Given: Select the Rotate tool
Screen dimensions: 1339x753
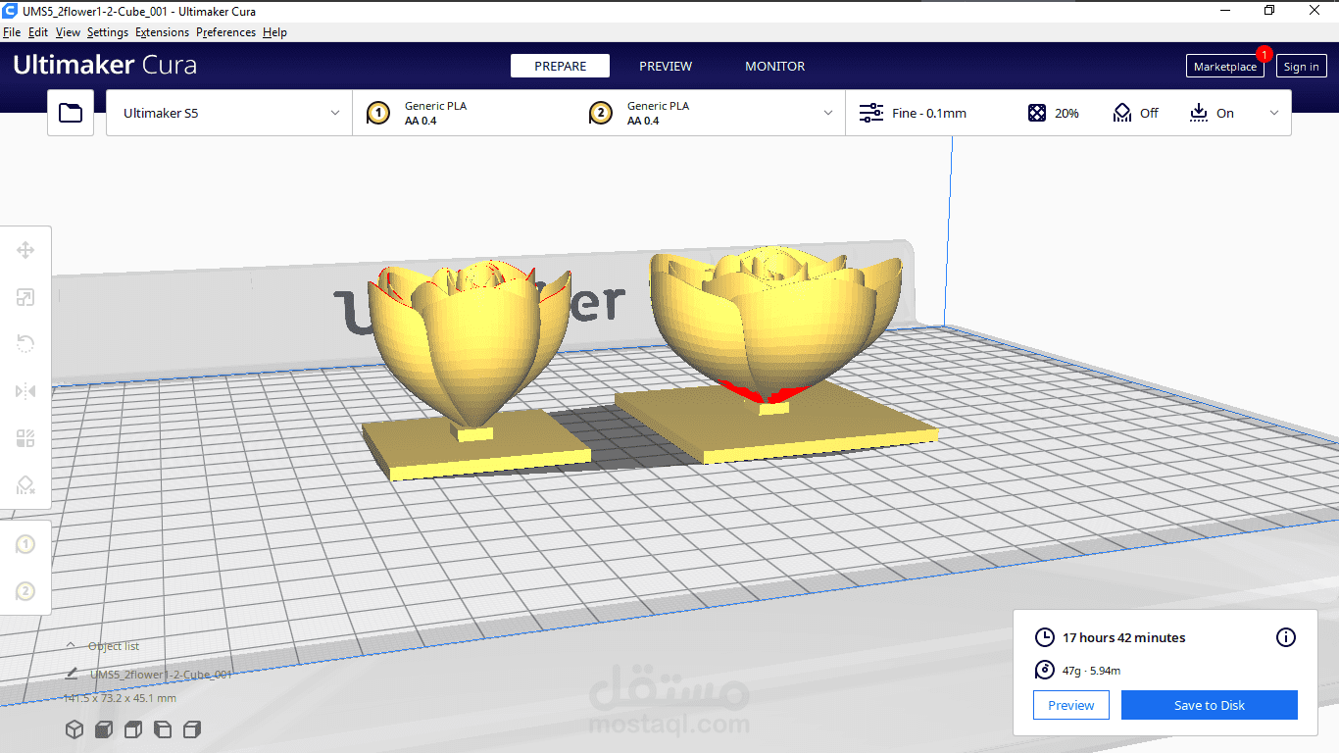Looking at the screenshot, I should pos(25,343).
